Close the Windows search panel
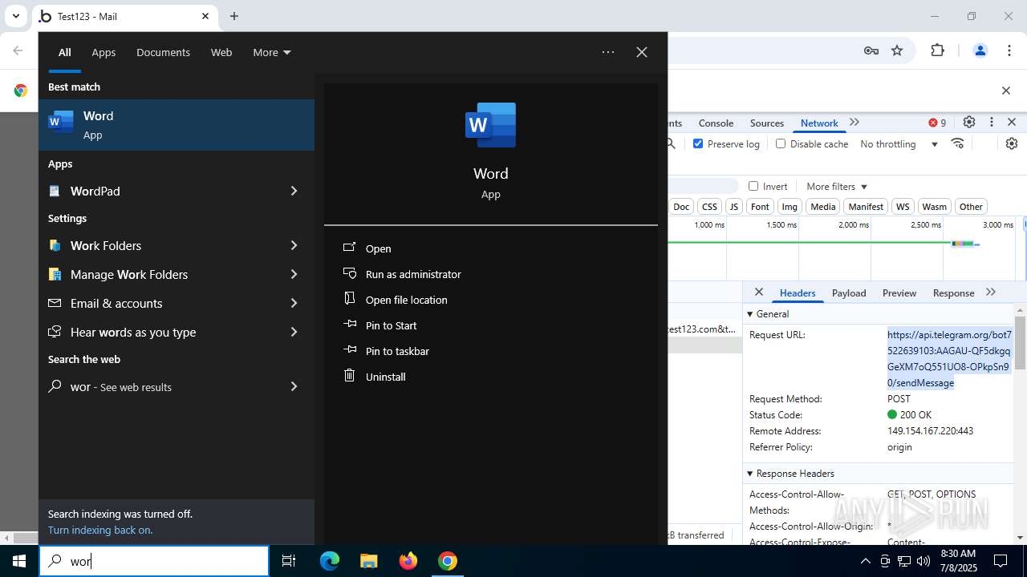 [x=642, y=52]
